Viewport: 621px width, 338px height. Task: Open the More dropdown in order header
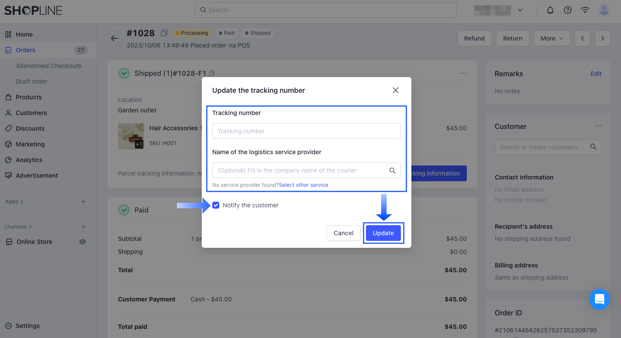tap(552, 38)
